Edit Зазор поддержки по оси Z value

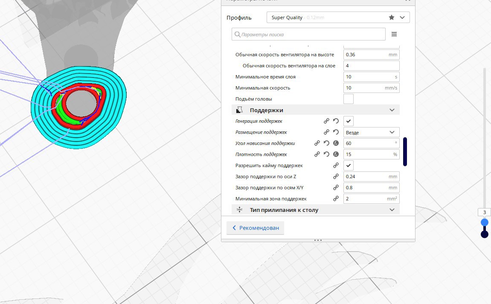tap(371, 177)
